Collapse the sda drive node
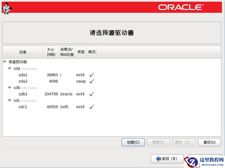Image resolution: width=225 pixels, height=168 pixels. pyautogui.click(x=10, y=69)
